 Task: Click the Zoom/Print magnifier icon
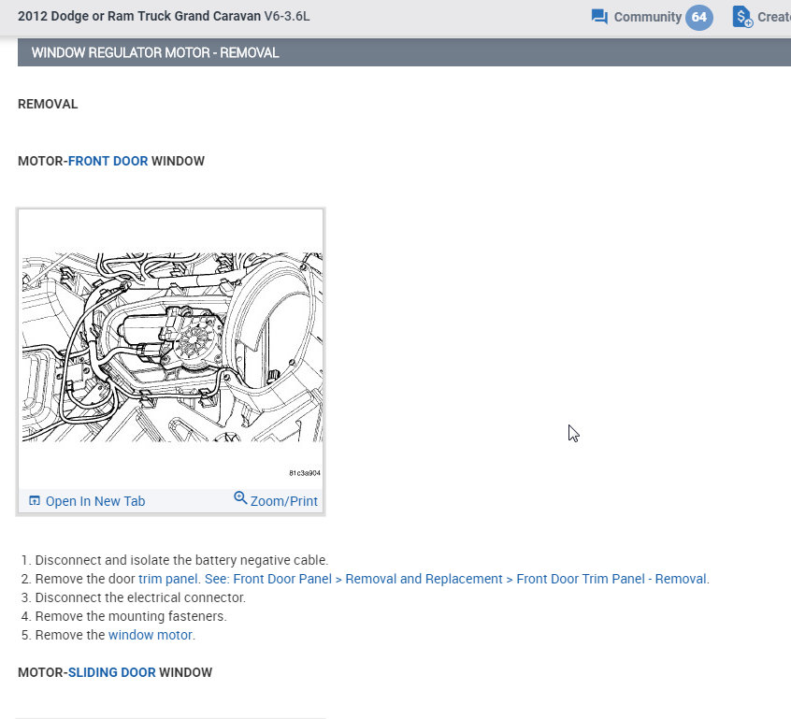point(240,498)
